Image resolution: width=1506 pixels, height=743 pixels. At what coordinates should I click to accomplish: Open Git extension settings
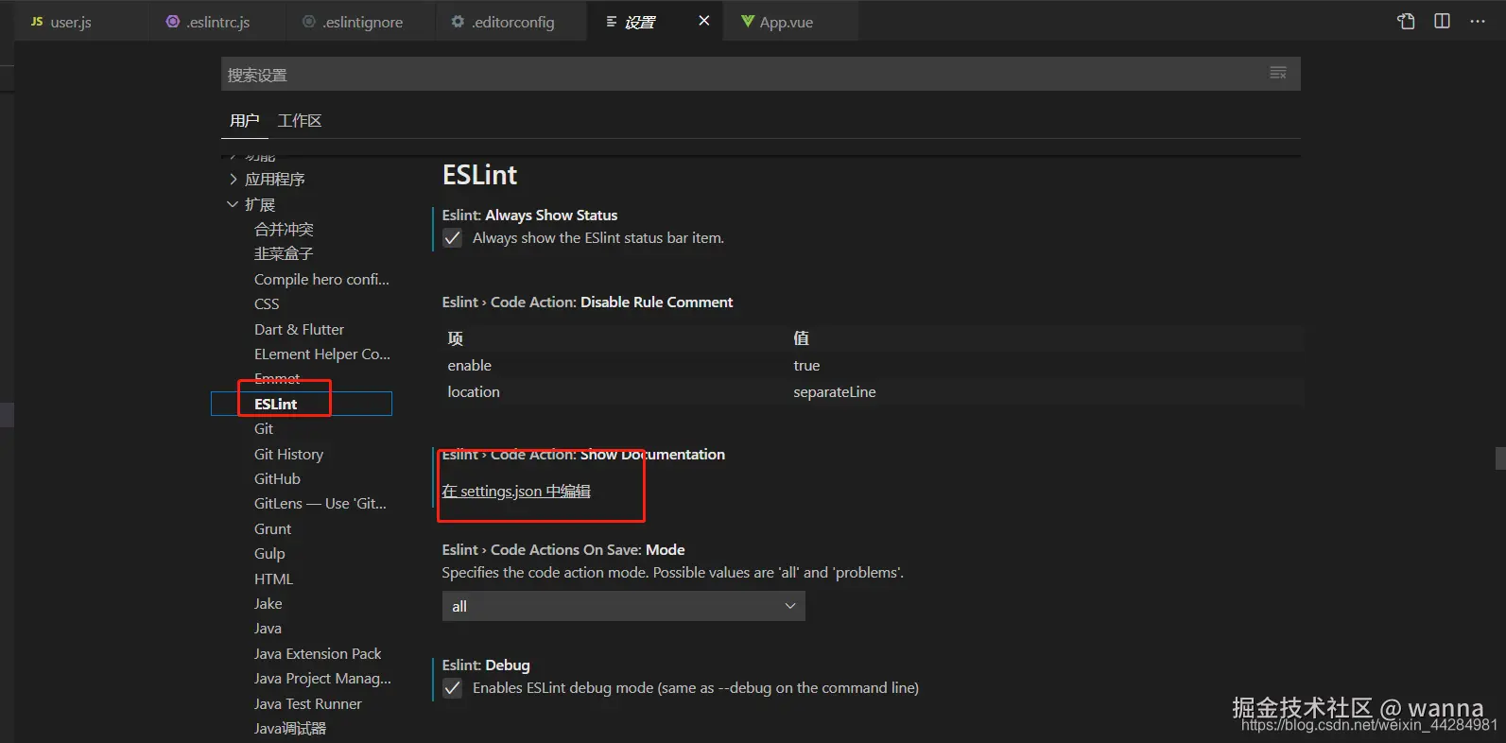pyautogui.click(x=264, y=429)
